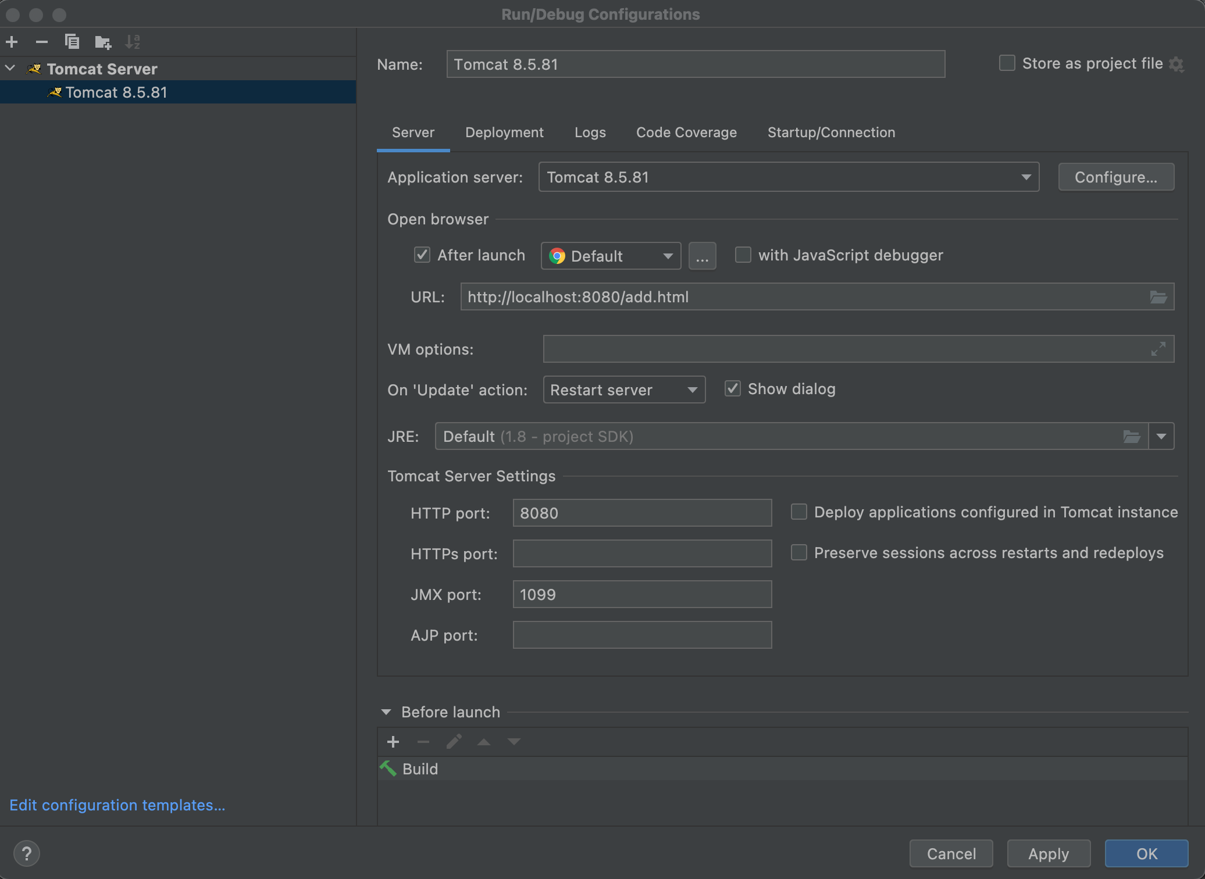The height and width of the screenshot is (879, 1205).
Task: Open Store as project file gear settings
Action: tap(1177, 64)
